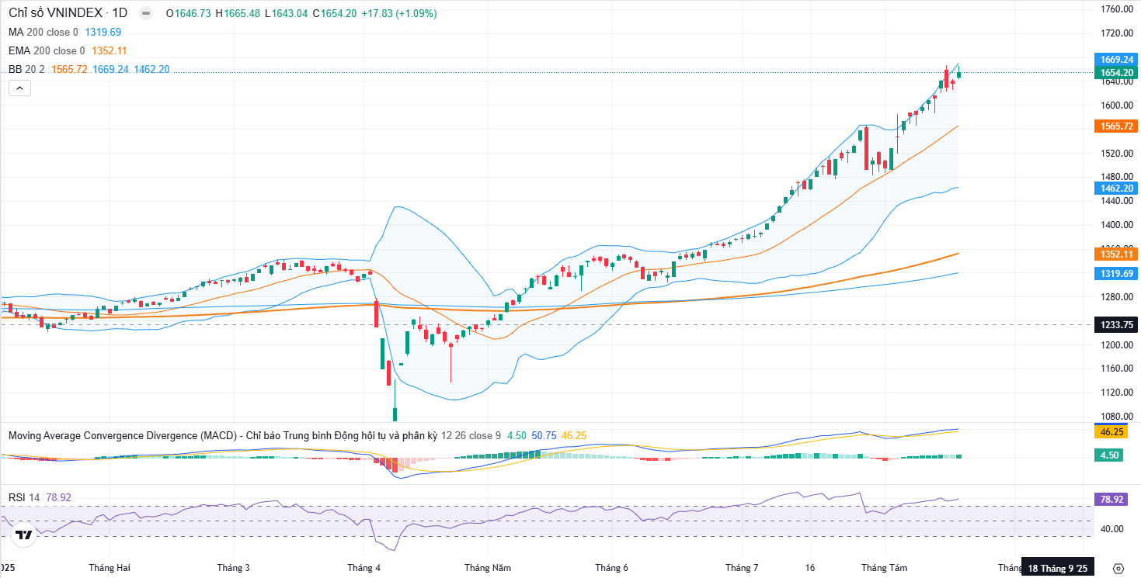The image size is (1141, 578).
Task: Click the purple 78.92 RSI axis tag
Action: click(x=1112, y=500)
